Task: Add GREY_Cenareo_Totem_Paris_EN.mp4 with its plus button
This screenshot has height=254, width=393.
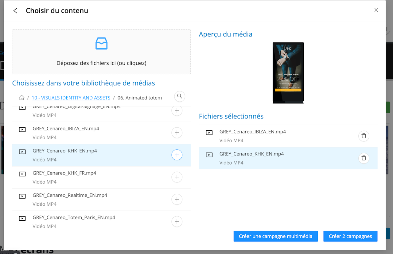Action: (x=177, y=222)
